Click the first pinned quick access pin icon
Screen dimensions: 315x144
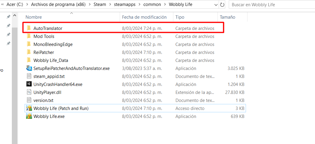pyautogui.click(x=8, y=17)
